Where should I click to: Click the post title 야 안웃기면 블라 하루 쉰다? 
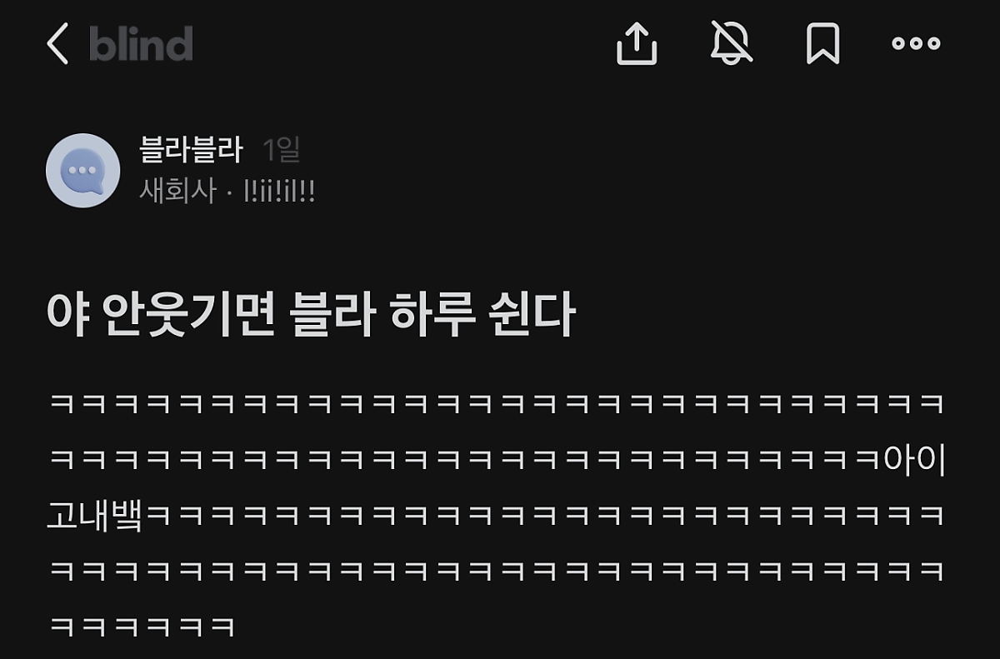tap(311, 317)
